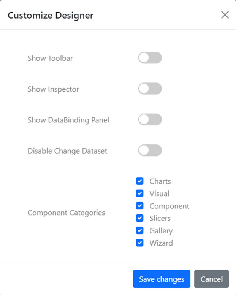This screenshot has width=236, height=295.
Task: Click the Show Toolbar label text
Action: point(50,58)
